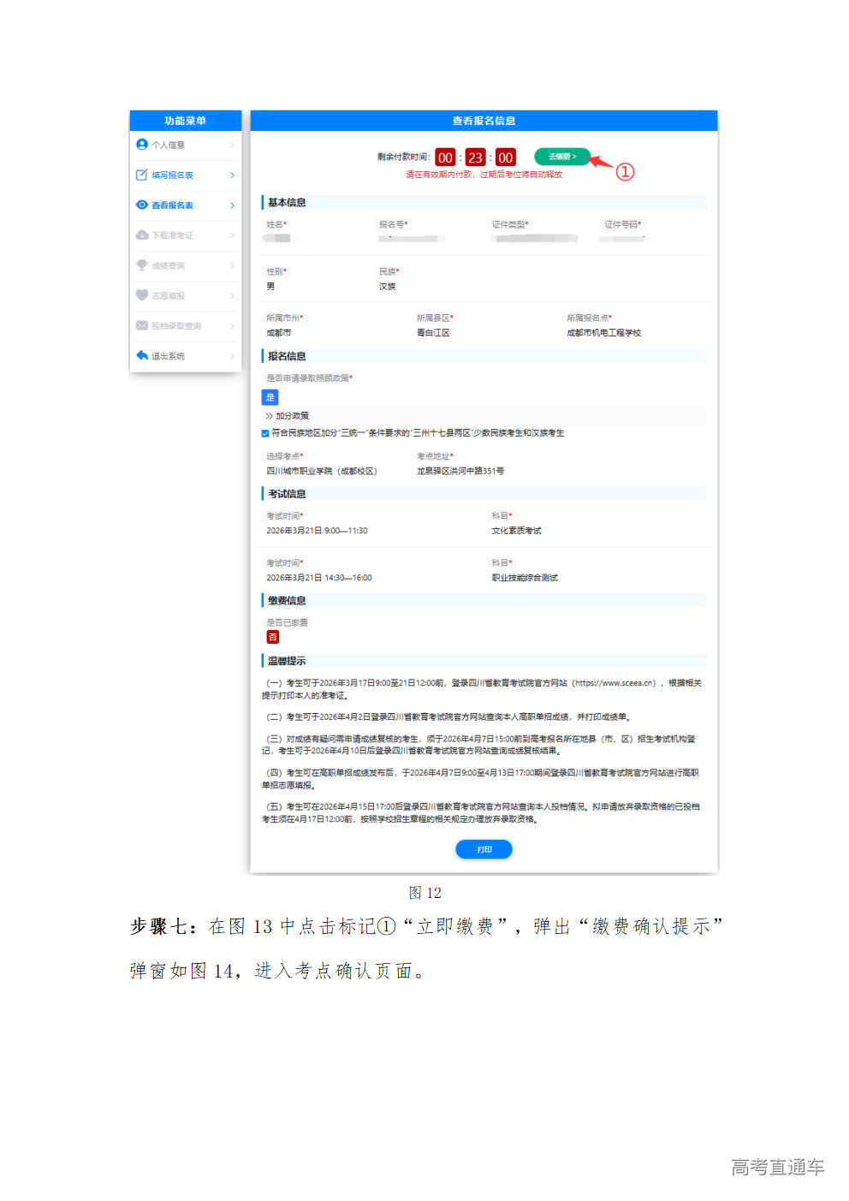Click the red minutes countdown box showing 23
The height and width of the screenshot is (1201, 849).
point(475,158)
